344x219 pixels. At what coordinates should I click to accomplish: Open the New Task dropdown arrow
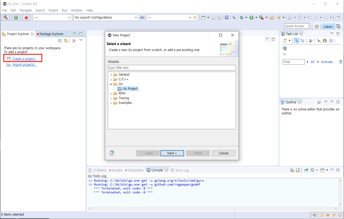[x=289, y=41]
